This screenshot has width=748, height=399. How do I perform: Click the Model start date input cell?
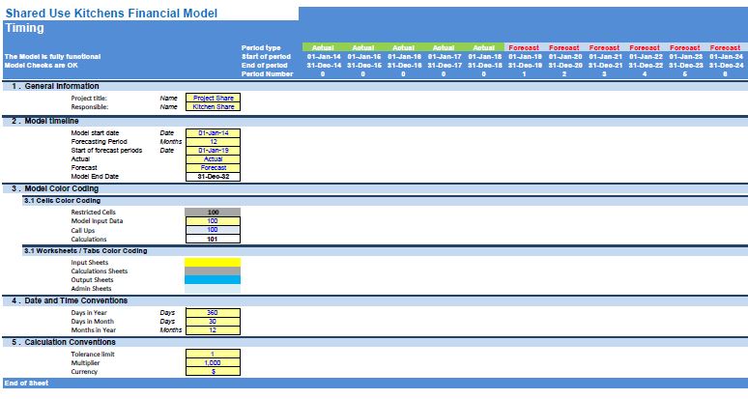(x=213, y=133)
